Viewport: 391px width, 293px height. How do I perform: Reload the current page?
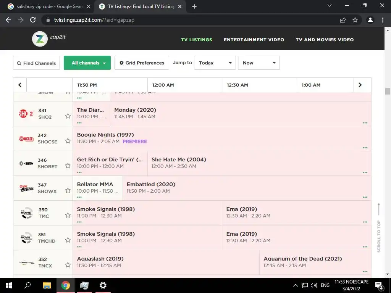pyautogui.click(x=33, y=20)
